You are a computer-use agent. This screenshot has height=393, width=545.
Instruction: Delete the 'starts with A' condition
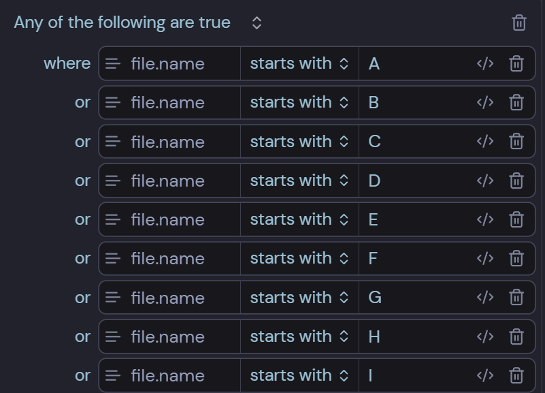pos(516,63)
